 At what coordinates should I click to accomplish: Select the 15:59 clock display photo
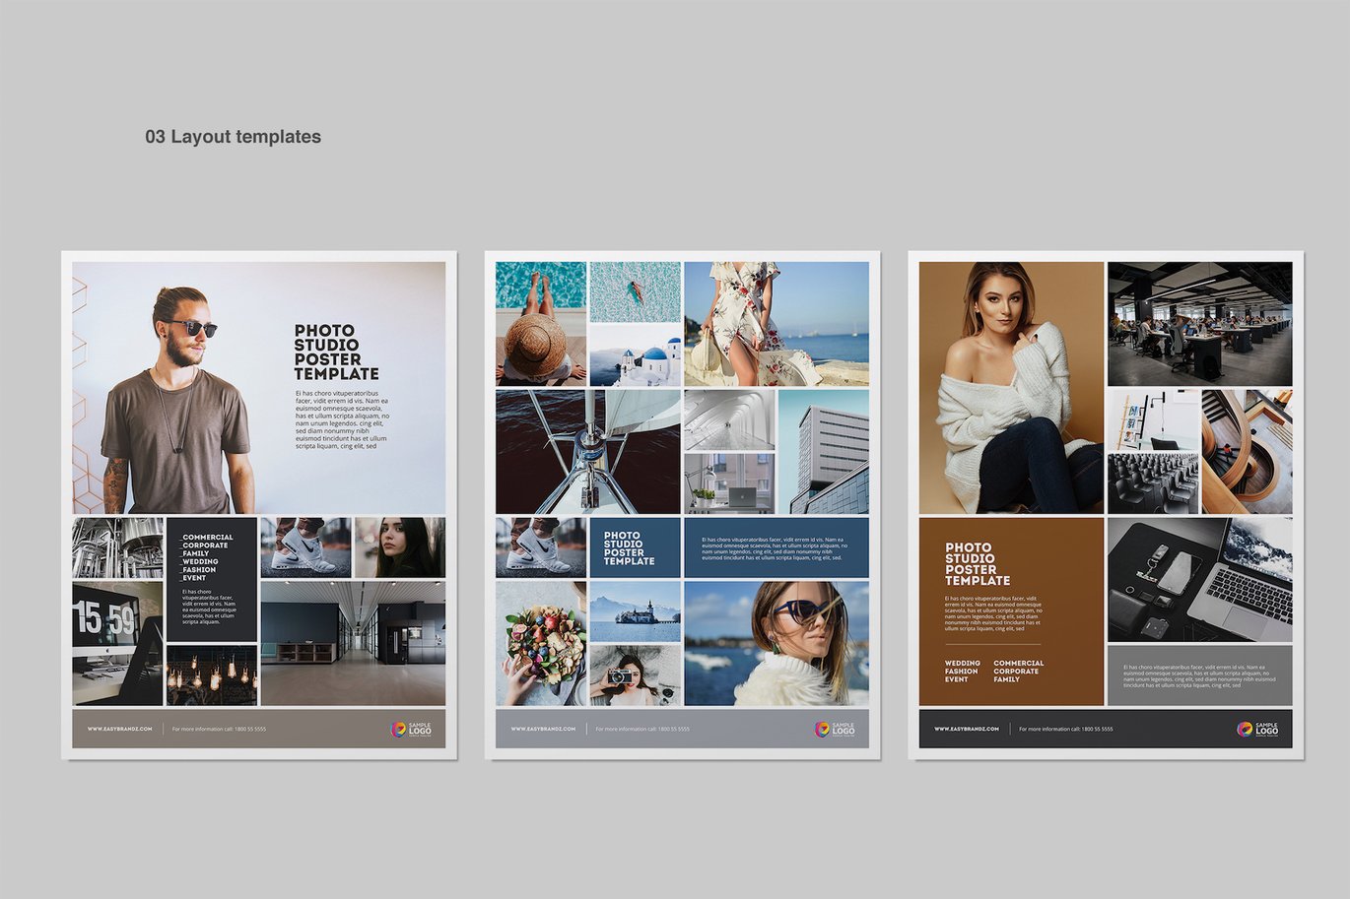[x=117, y=644]
